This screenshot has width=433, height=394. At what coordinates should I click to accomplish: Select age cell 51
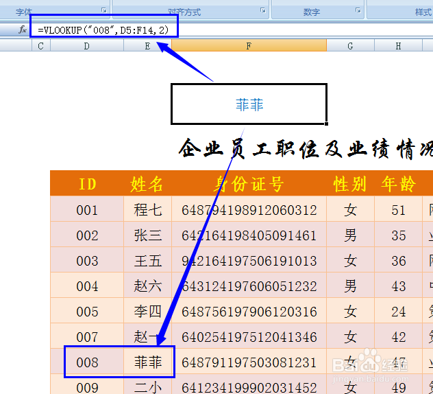(398, 209)
